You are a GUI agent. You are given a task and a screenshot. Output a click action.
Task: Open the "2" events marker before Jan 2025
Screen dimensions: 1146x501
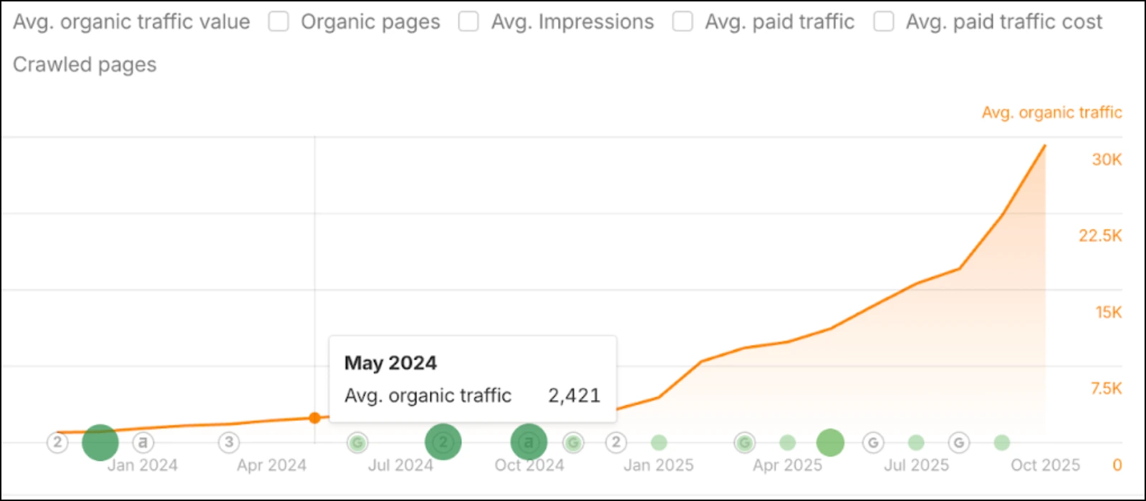tap(616, 442)
